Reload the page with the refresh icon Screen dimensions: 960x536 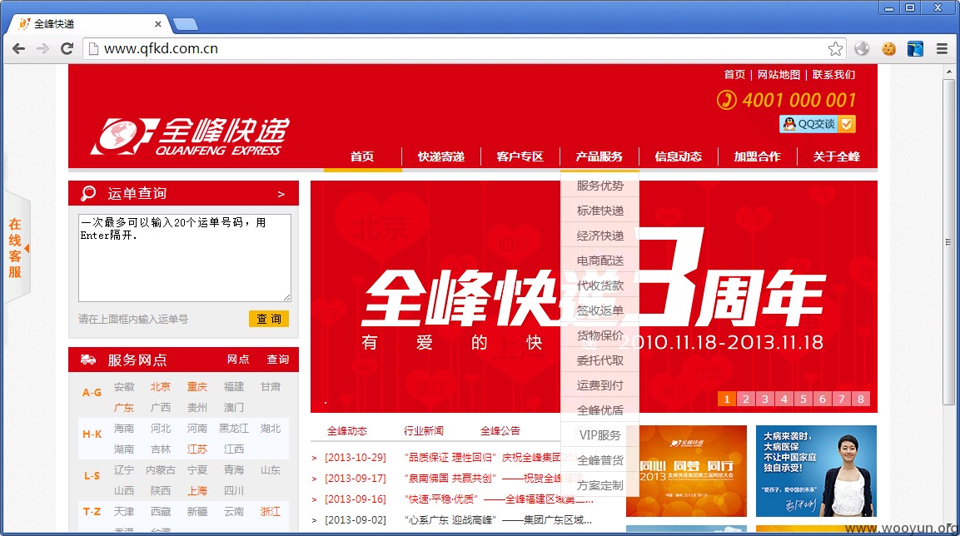click(x=67, y=48)
